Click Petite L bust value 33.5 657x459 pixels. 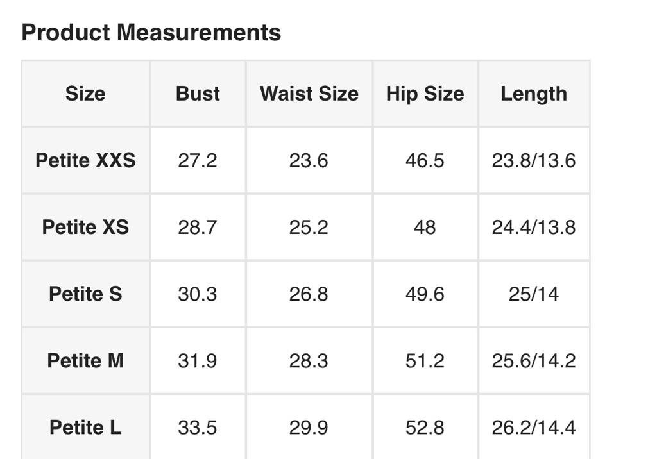198,428
